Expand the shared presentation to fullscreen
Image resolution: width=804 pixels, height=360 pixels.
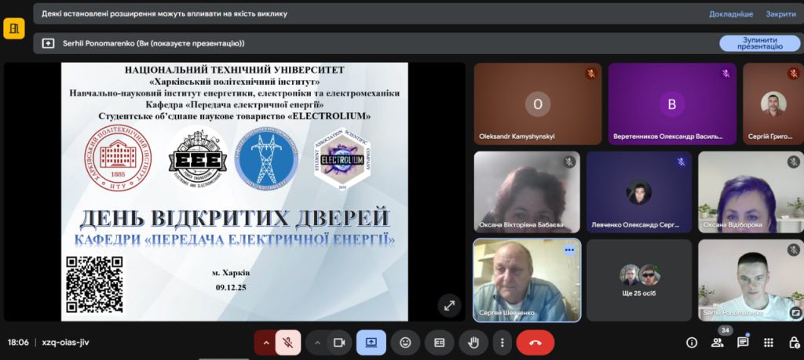click(449, 305)
